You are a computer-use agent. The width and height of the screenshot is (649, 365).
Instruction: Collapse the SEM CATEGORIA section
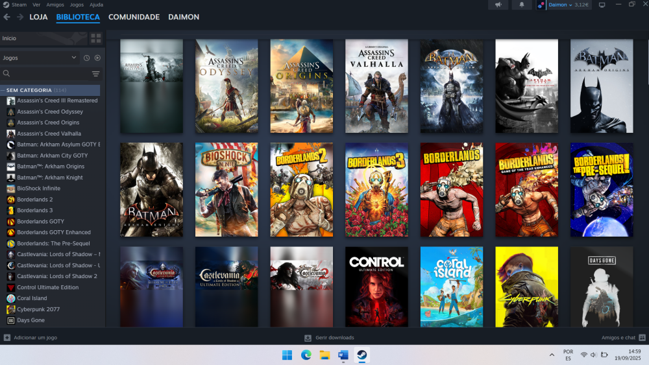coord(4,90)
